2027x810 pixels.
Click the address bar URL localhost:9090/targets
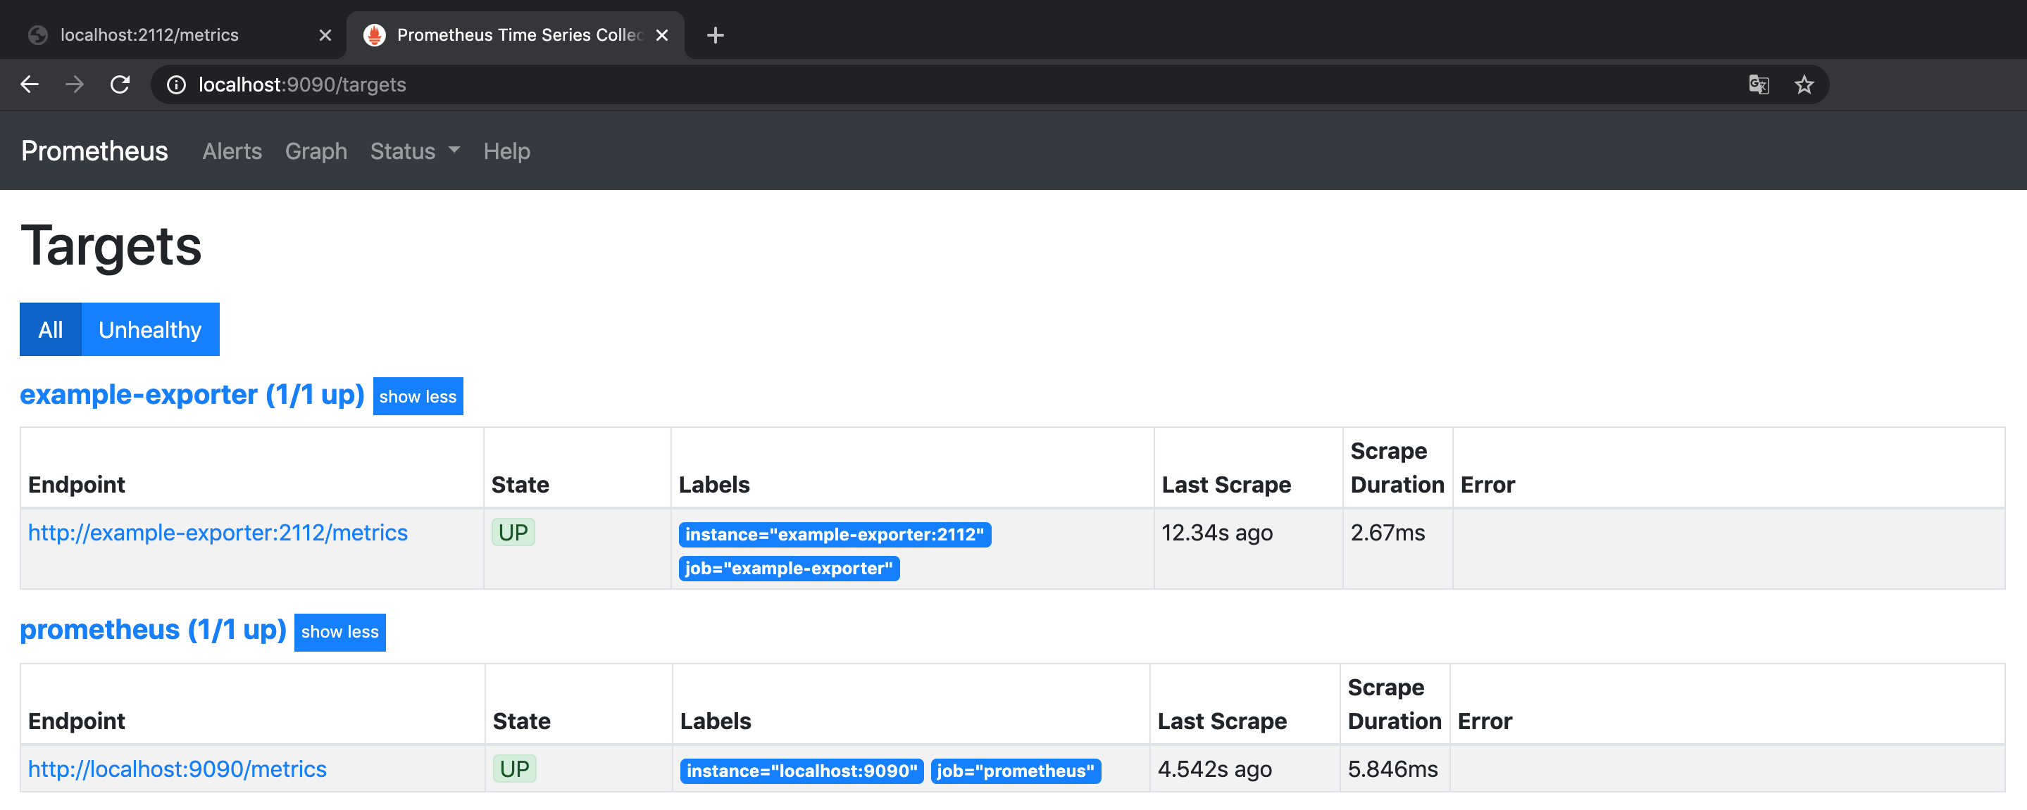point(302,84)
